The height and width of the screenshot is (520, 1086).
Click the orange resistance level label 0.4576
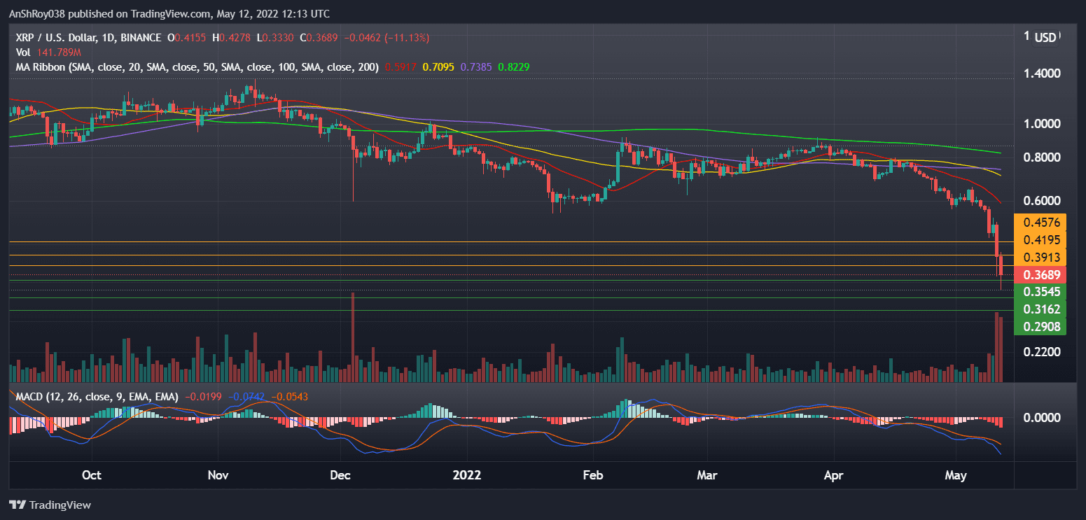(x=1041, y=223)
